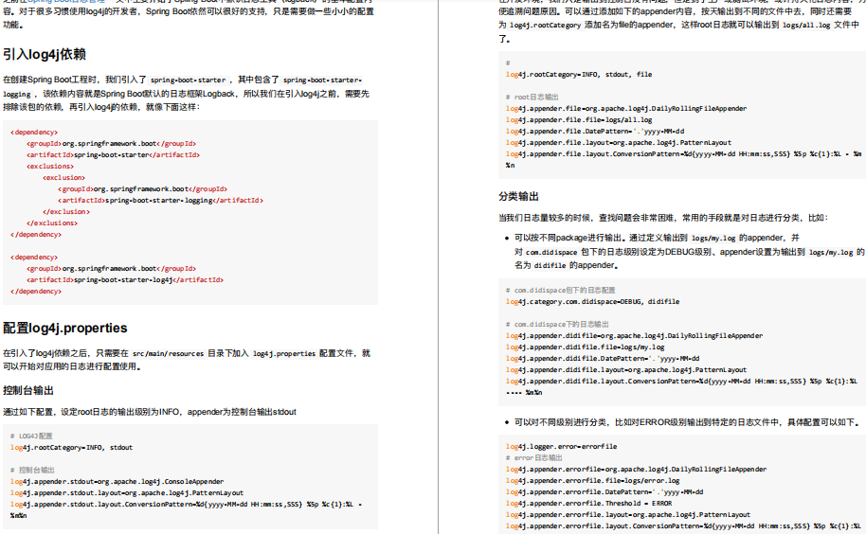Click the appender.file DailyRollingFileAppender code line

click(x=626, y=108)
